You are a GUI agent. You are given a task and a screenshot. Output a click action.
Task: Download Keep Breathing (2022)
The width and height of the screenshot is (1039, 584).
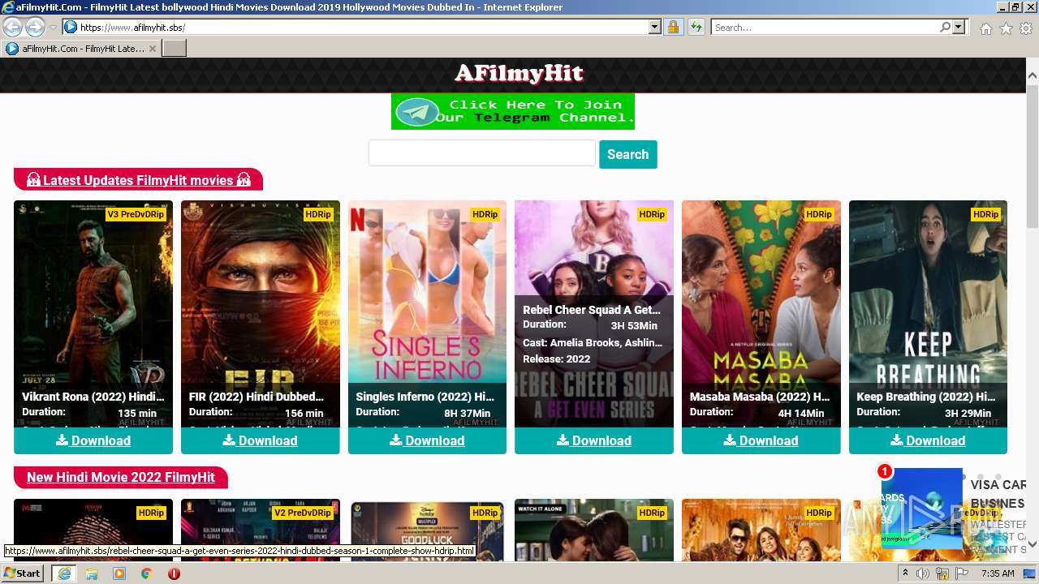pos(928,440)
